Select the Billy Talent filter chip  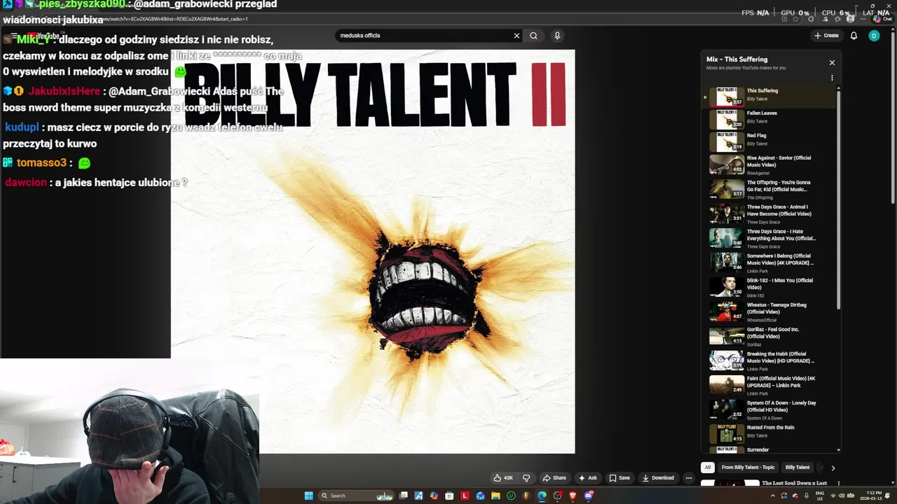coord(797,468)
